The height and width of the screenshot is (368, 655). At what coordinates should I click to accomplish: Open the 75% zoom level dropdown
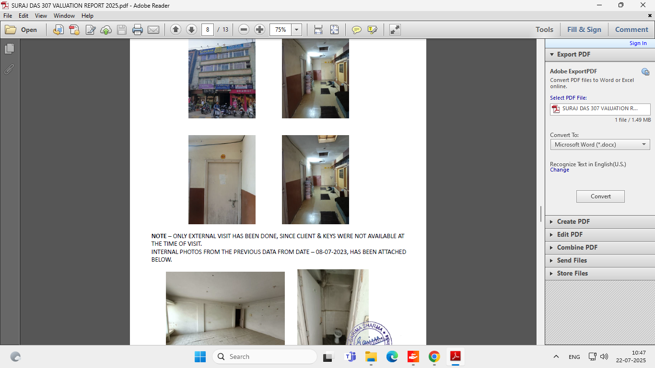point(297,30)
